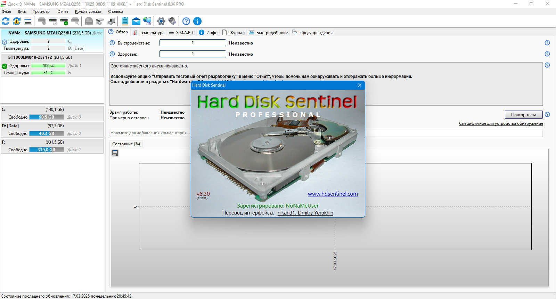Open the Файл menu
Image resolution: width=556 pixels, height=299 pixels.
pos(6,11)
